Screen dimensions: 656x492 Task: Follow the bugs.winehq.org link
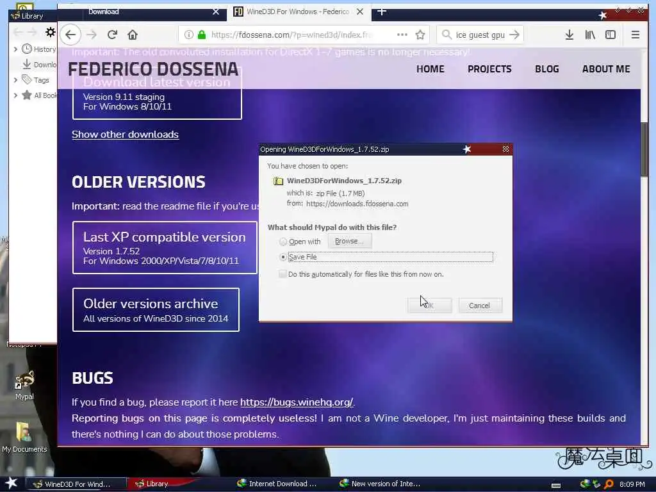[297, 402]
